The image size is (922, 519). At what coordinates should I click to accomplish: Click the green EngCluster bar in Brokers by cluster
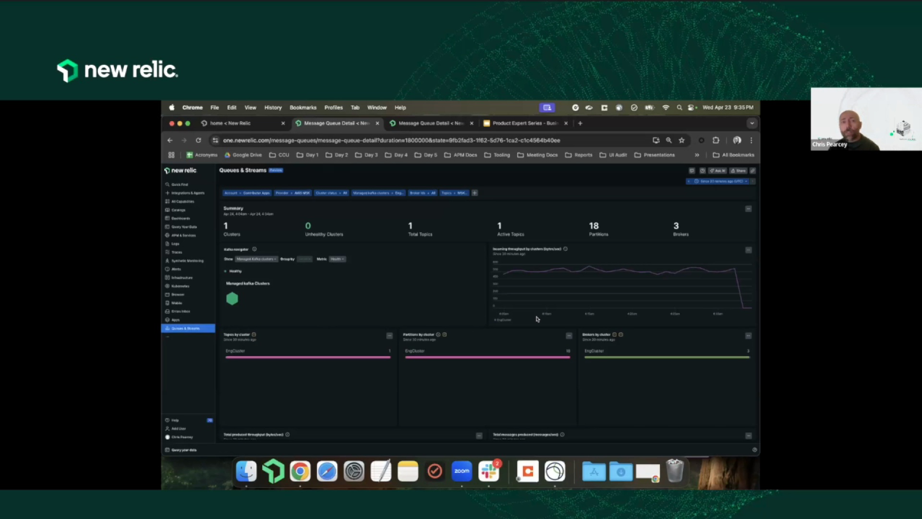(667, 357)
